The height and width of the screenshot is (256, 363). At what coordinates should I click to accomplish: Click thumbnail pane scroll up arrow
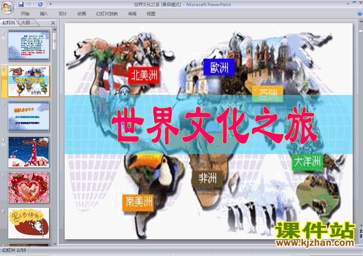click(55, 30)
